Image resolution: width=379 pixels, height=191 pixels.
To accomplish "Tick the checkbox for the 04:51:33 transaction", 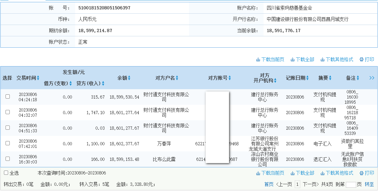I will click(8, 128).
